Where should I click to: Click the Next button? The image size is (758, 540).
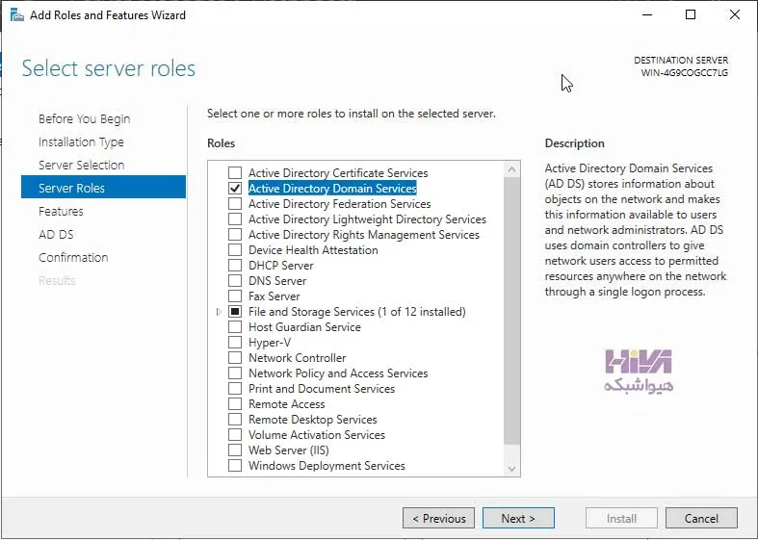[518, 518]
